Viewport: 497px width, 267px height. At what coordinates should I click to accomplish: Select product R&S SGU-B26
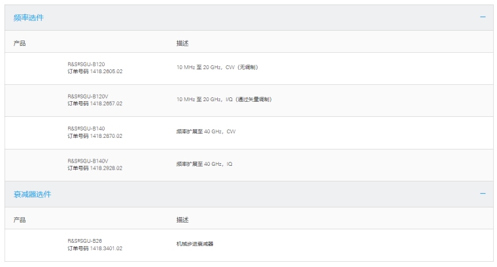84,241
